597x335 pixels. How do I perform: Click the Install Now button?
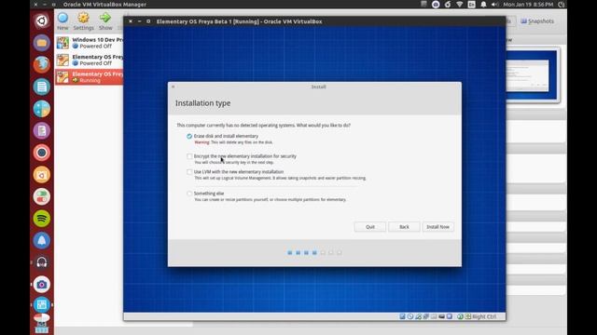437,227
